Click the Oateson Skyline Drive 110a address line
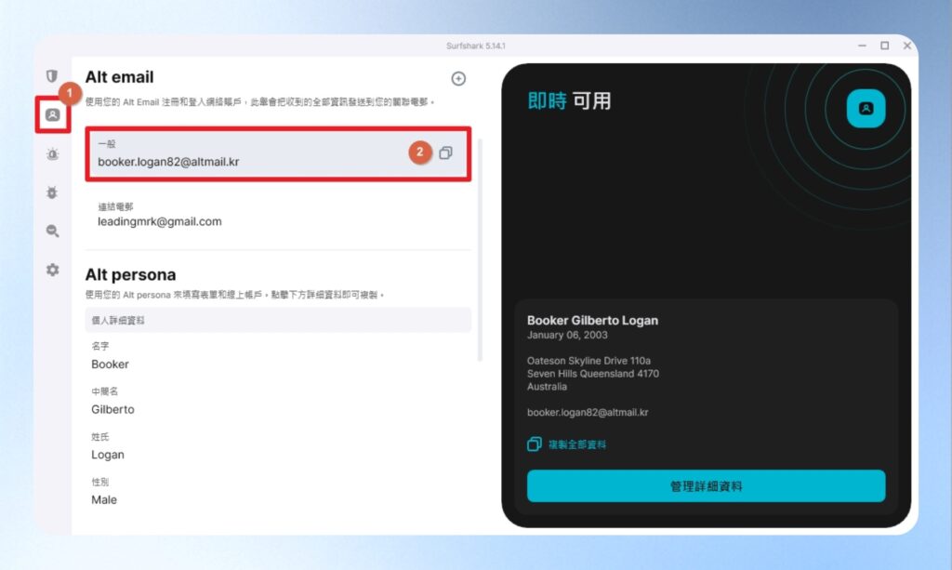Image resolution: width=952 pixels, height=570 pixels. click(588, 361)
